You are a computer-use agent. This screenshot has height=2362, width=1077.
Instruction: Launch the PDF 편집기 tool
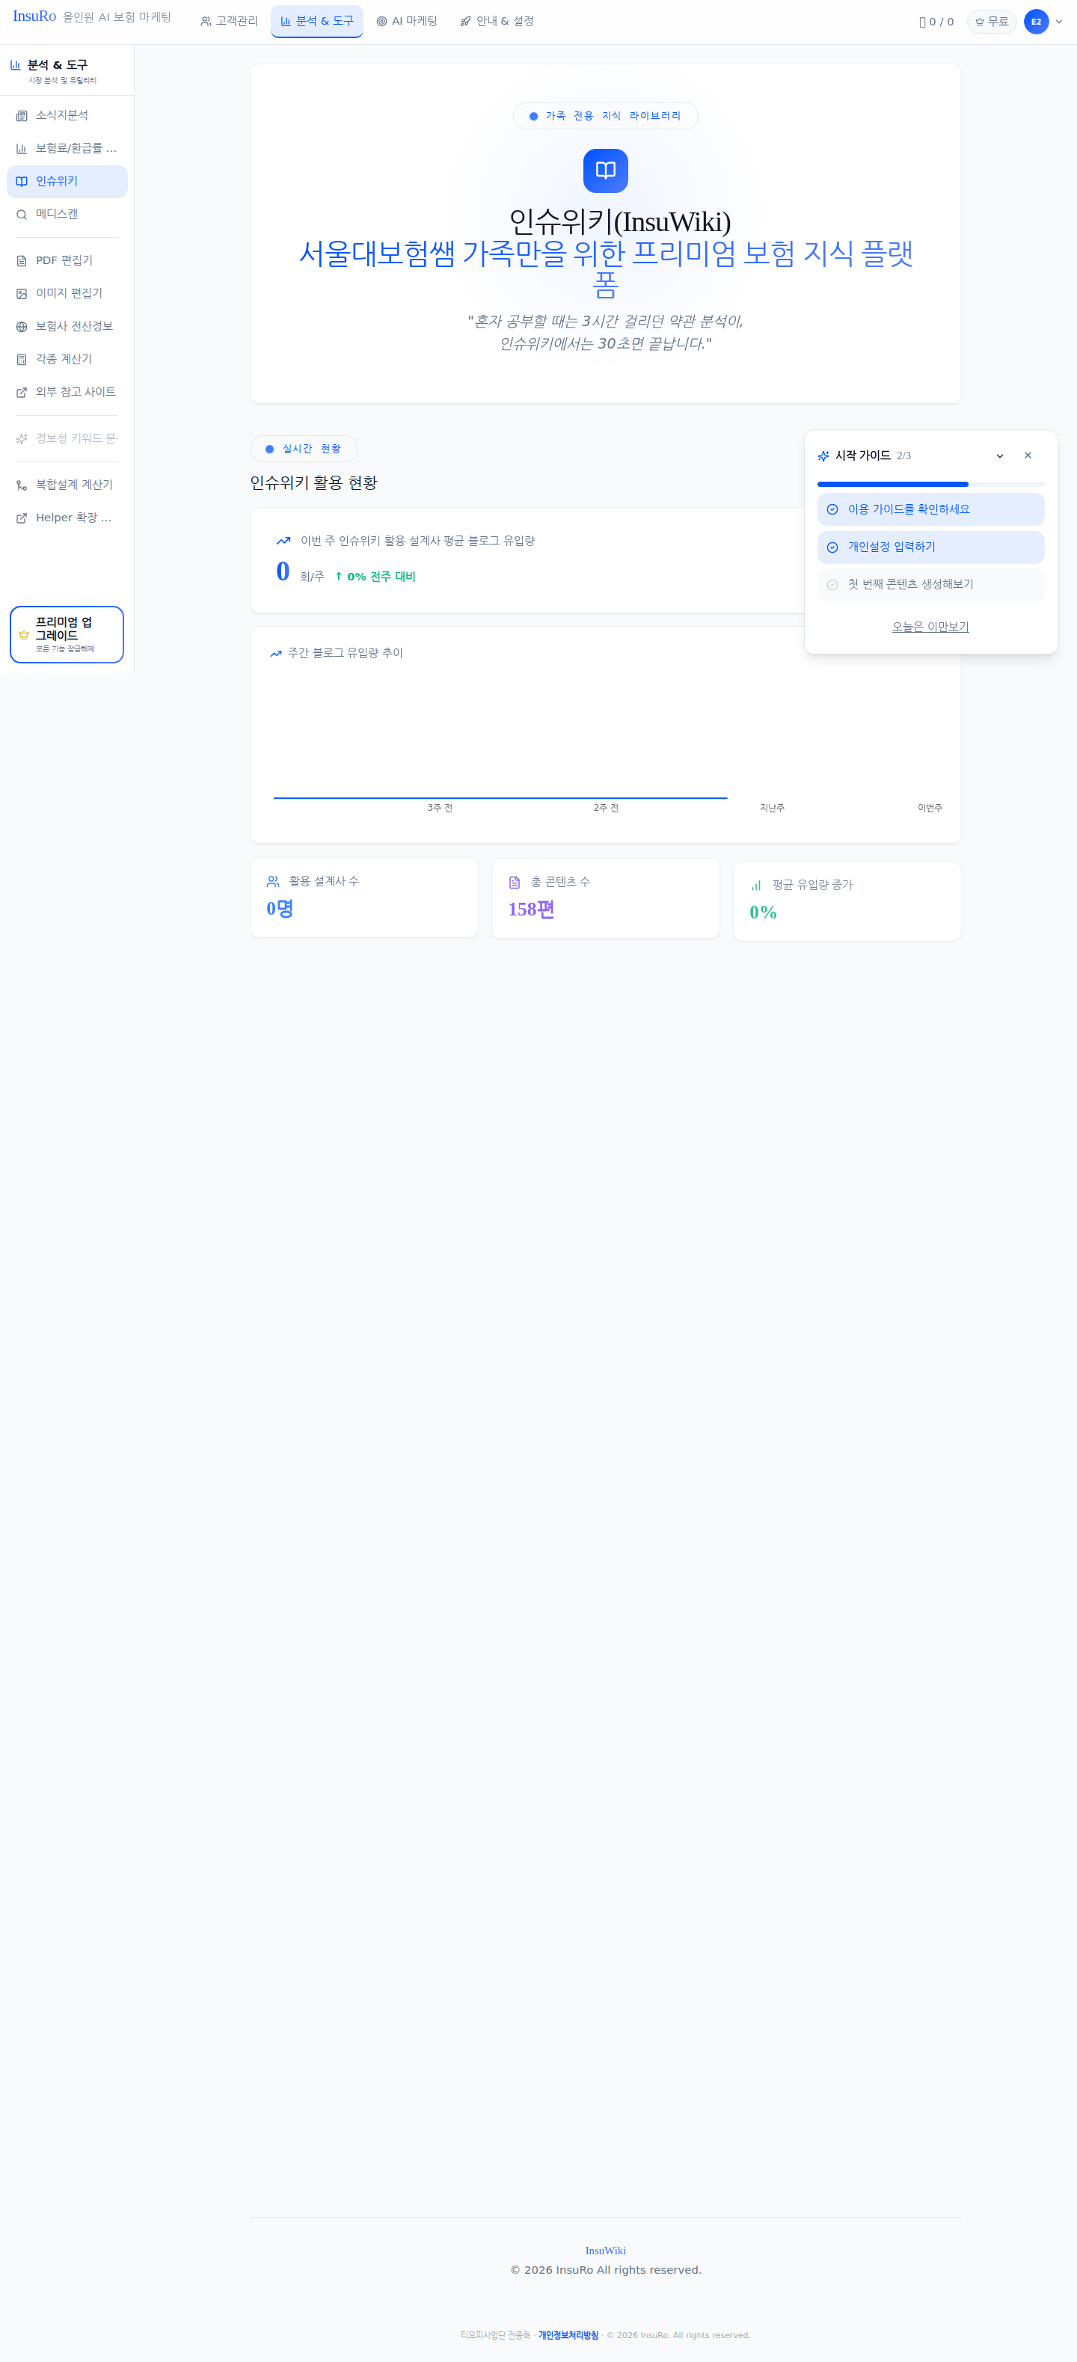click(67, 260)
